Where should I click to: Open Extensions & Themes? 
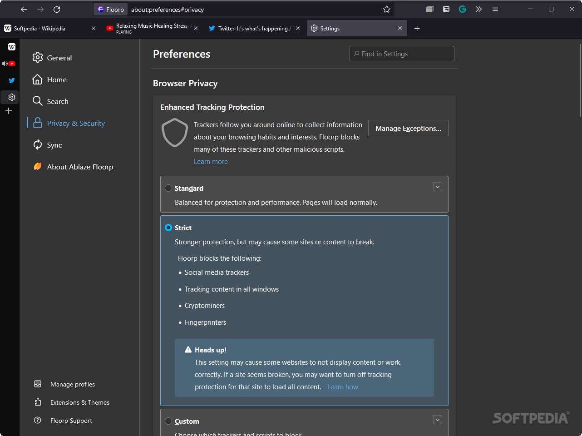[72, 402]
